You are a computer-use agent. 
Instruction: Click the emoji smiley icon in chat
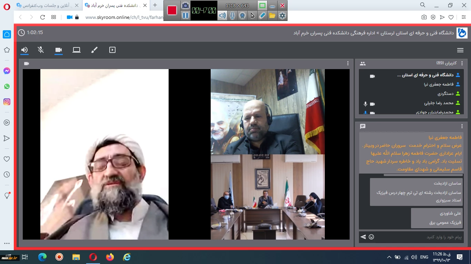click(371, 237)
